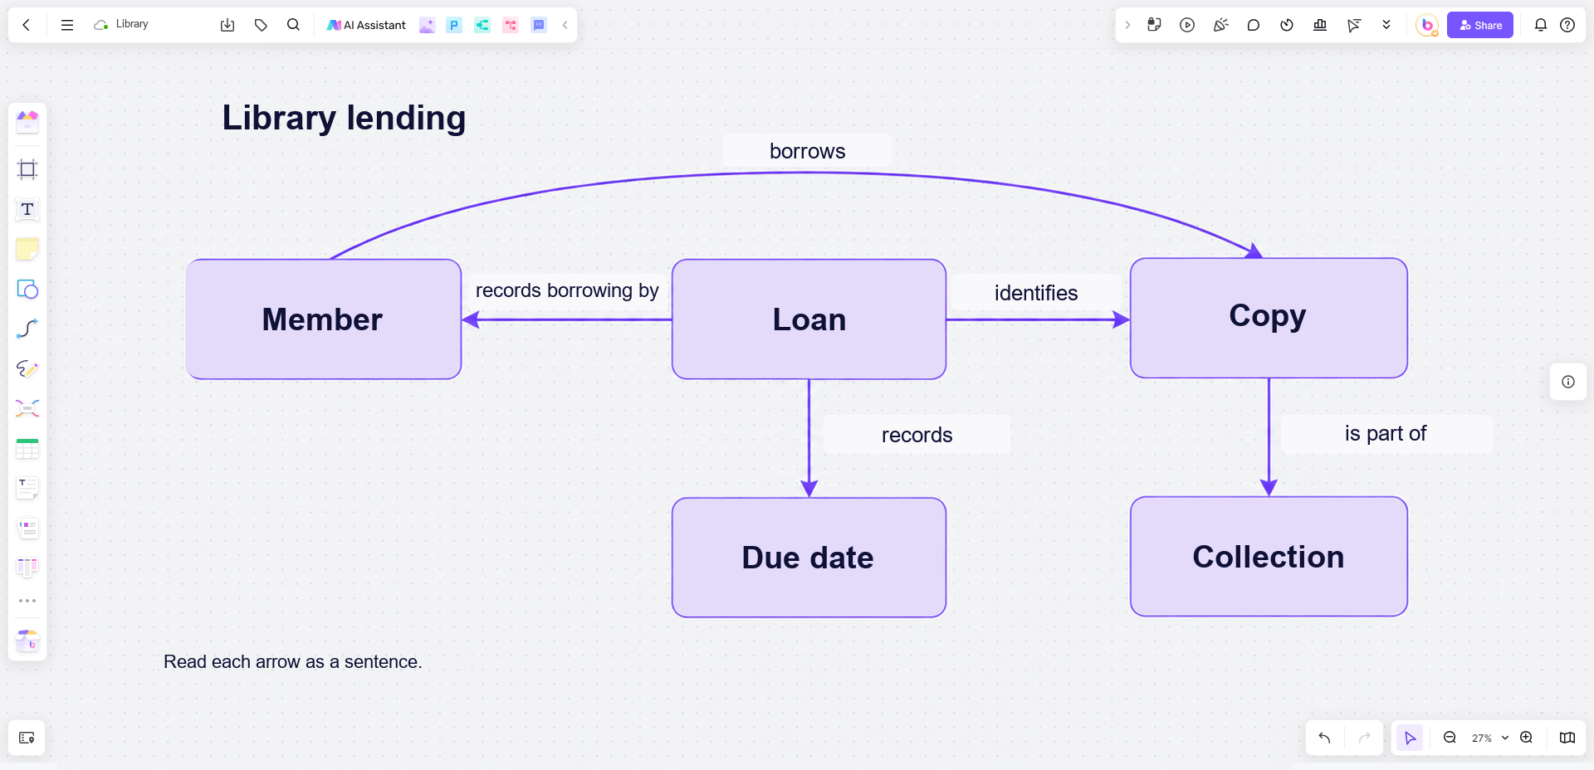Select the Shapes tool
This screenshot has width=1594, height=770.
27,289
